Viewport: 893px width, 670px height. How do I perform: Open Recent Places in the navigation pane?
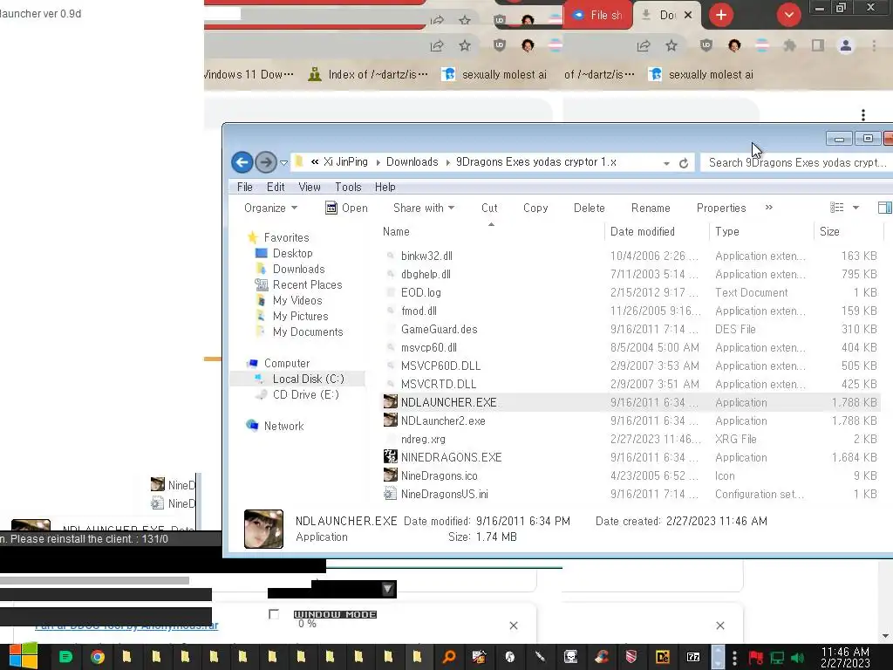click(308, 284)
